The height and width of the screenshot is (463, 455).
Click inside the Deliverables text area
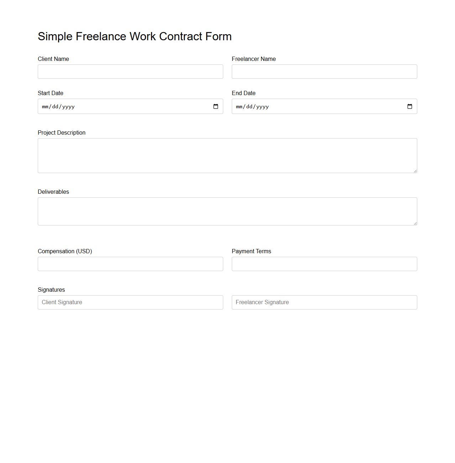pos(227,211)
